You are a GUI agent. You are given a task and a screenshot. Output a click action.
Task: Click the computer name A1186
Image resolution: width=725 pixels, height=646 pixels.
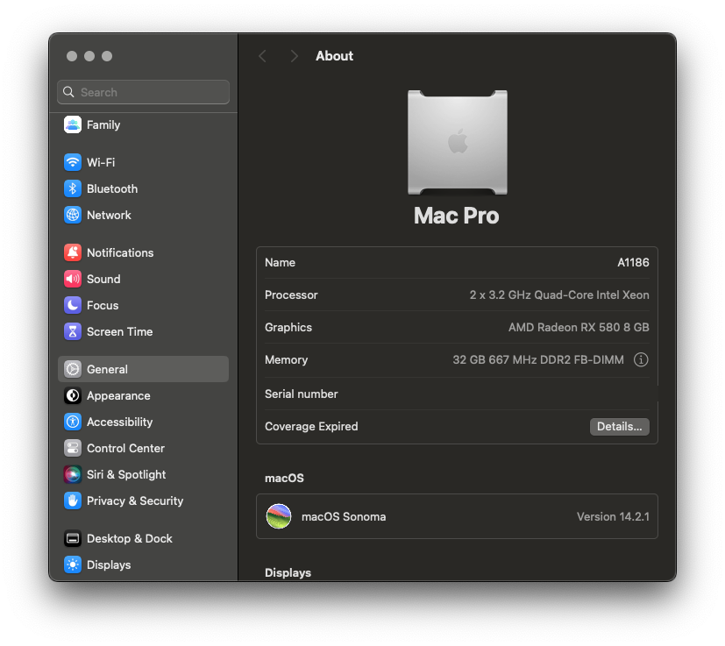click(x=633, y=262)
